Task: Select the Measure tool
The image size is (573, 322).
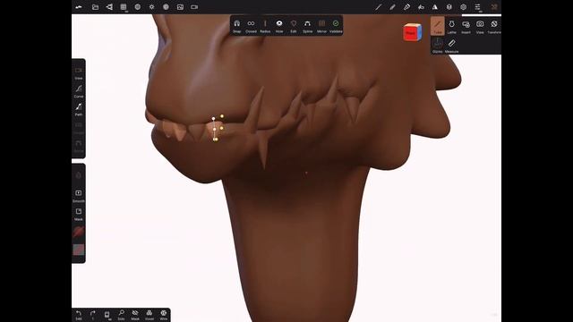Action: (x=451, y=46)
